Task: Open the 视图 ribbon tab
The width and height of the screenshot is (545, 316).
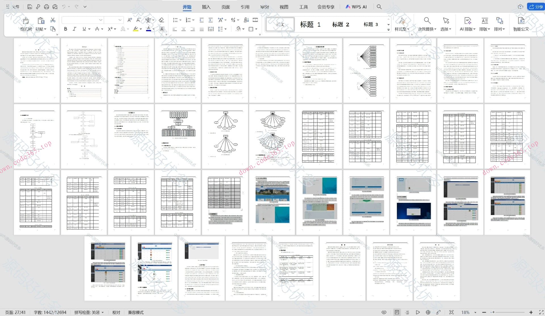Action: tap(284, 7)
